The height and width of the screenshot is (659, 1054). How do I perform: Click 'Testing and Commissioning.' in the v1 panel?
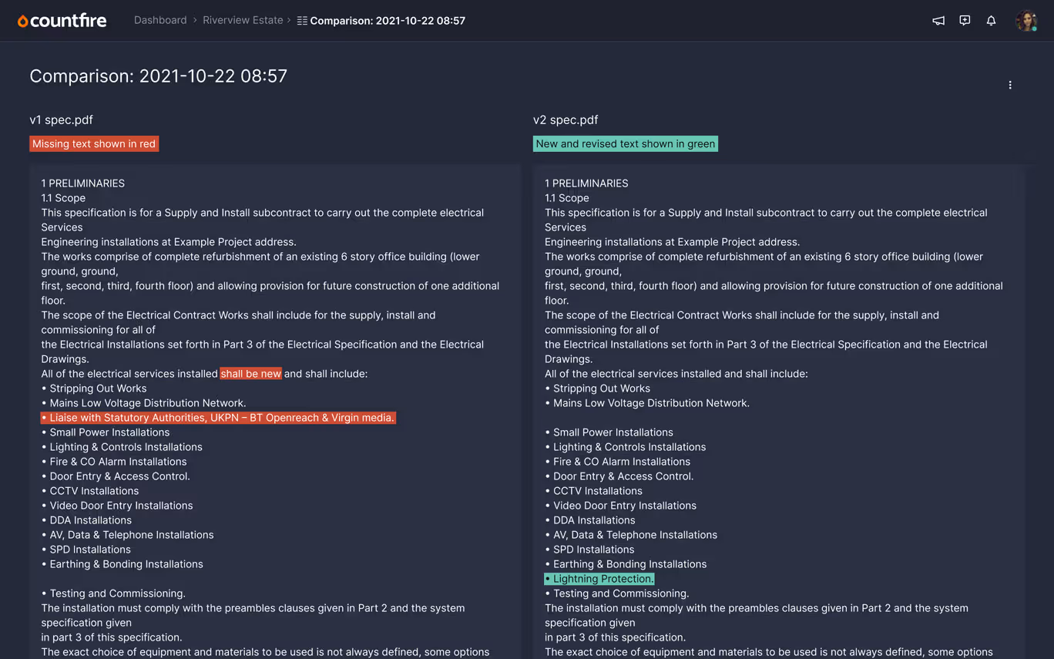coord(117,593)
